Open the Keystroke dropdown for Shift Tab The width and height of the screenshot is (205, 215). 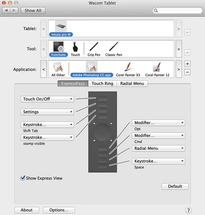(47, 125)
